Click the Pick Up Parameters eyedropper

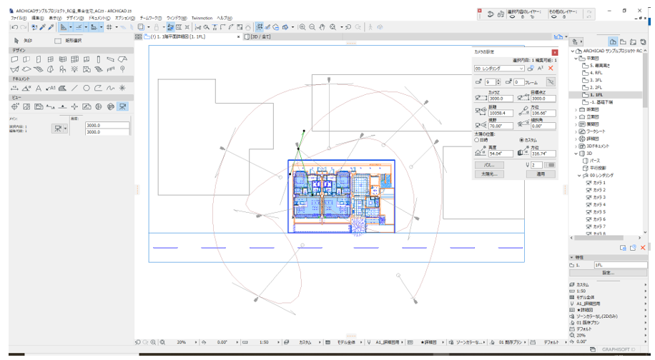(43, 27)
